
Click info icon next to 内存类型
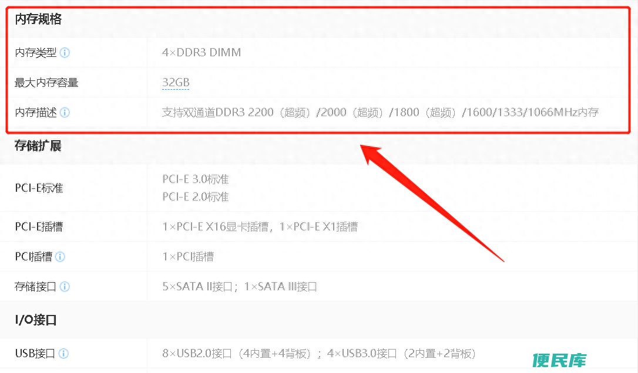coord(65,53)
